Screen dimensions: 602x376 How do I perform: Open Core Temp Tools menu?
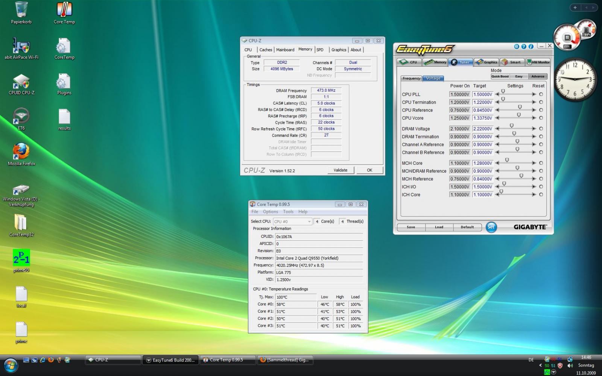pos(288,212)
